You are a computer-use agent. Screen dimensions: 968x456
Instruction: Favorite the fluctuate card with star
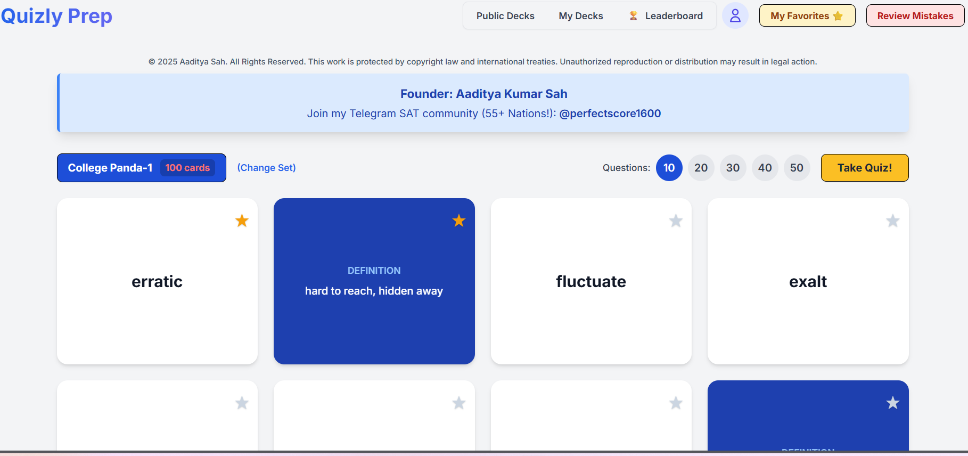point(676,221)
